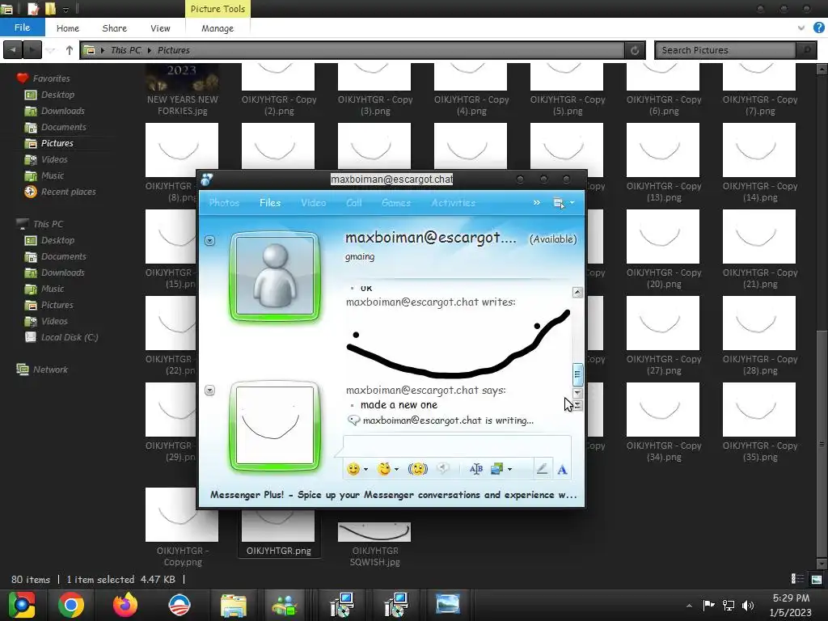Click the writing speech-bubble icon by status line
The height and width of the screenshot is (621, 828).
pos(353,420)
